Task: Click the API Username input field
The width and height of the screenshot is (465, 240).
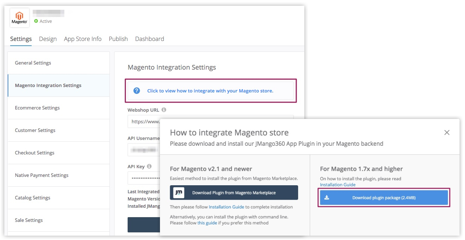Action: coord(144,150)
